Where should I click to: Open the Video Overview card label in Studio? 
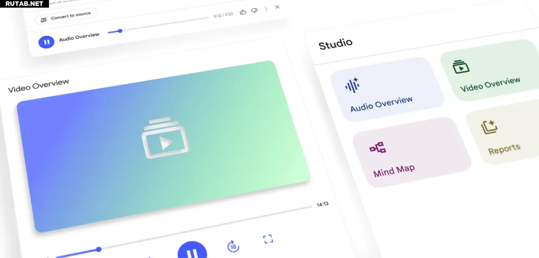click(x=490, y=84)
